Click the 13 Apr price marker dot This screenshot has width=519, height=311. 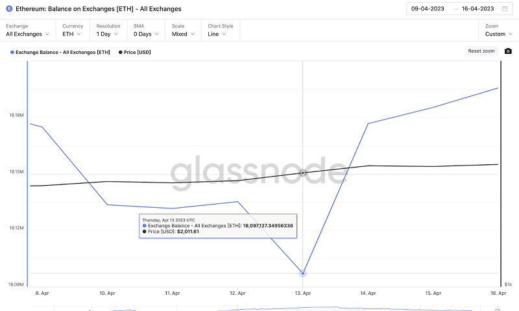pyautogui.click(x=303, y=173)
